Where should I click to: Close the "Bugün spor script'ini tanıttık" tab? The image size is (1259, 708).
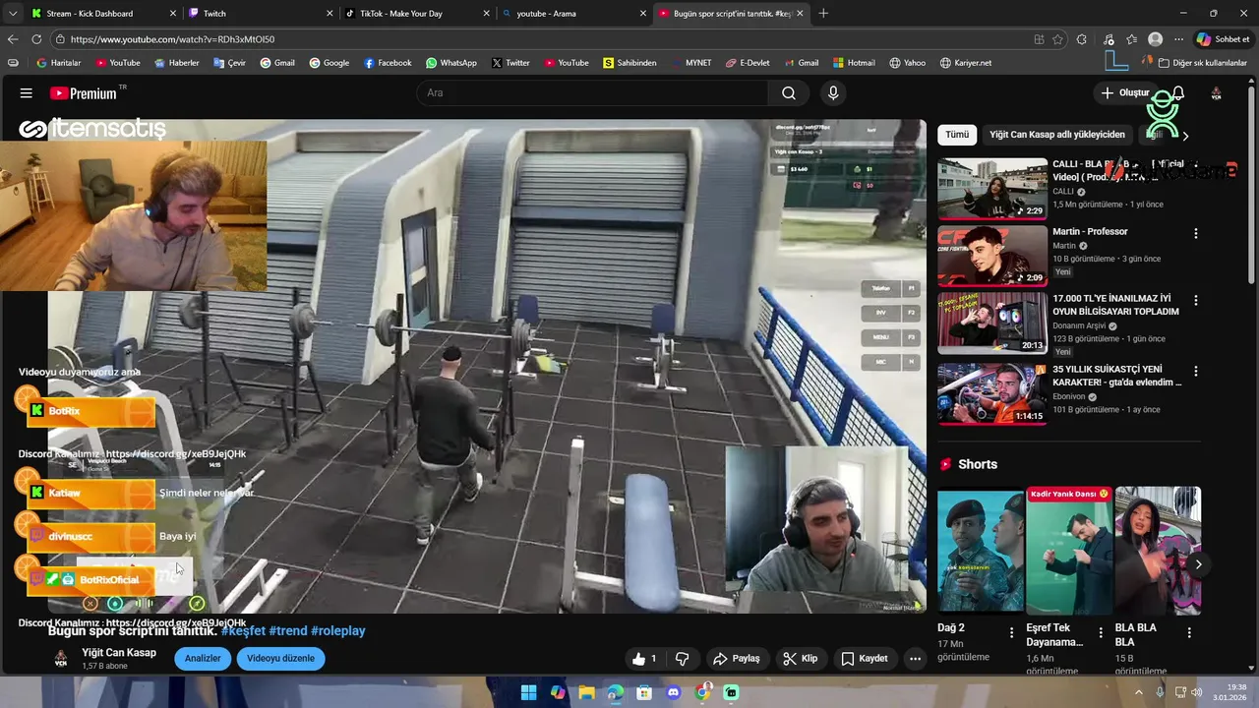tap(800, 14)
